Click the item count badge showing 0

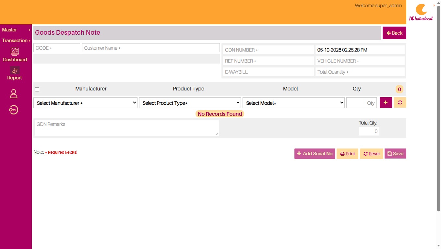pos(399,89)
